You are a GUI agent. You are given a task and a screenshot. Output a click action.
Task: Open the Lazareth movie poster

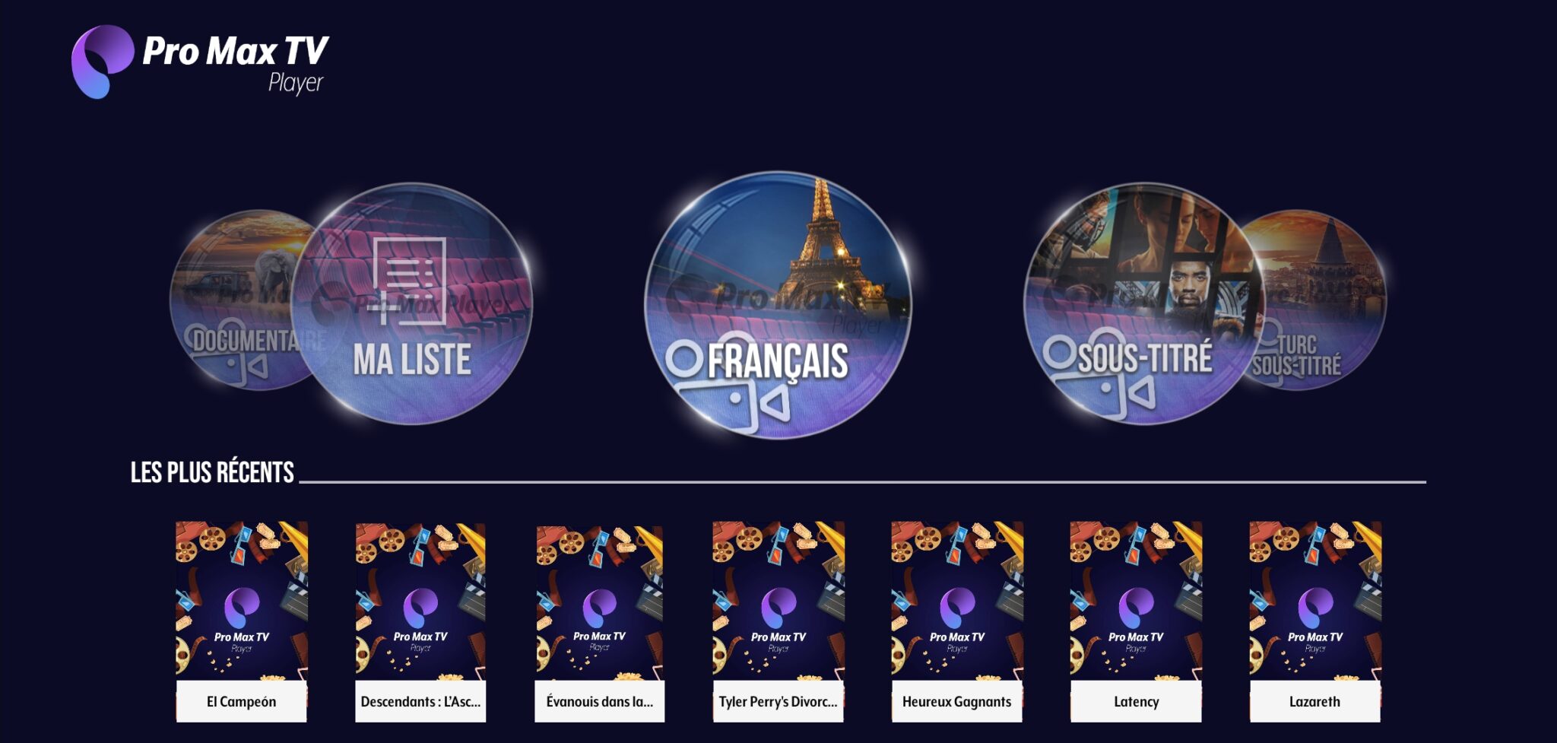pyautogui.click(x=1315, y=601)
